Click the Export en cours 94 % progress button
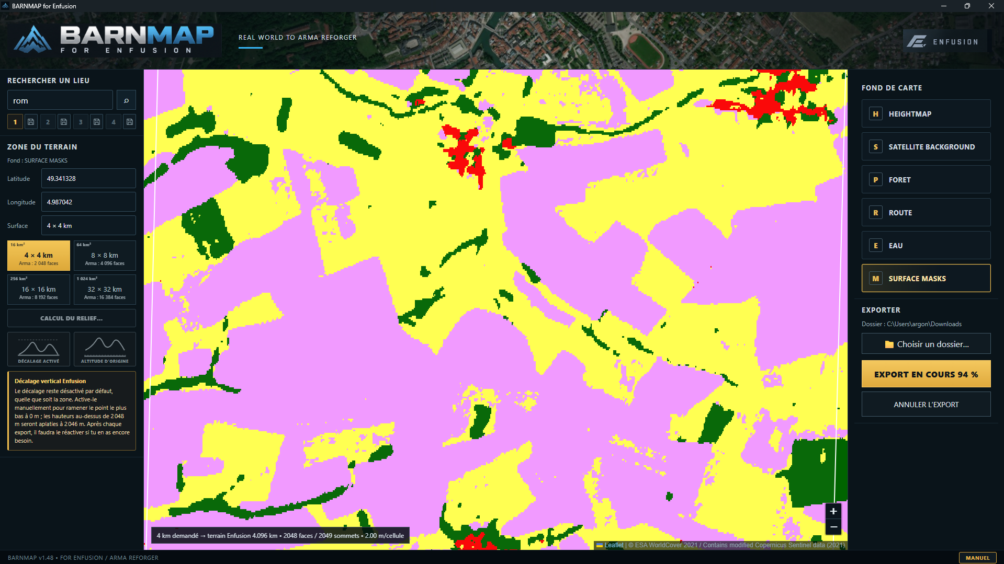Screen dimensions: 1004x564 coord(926,374)
